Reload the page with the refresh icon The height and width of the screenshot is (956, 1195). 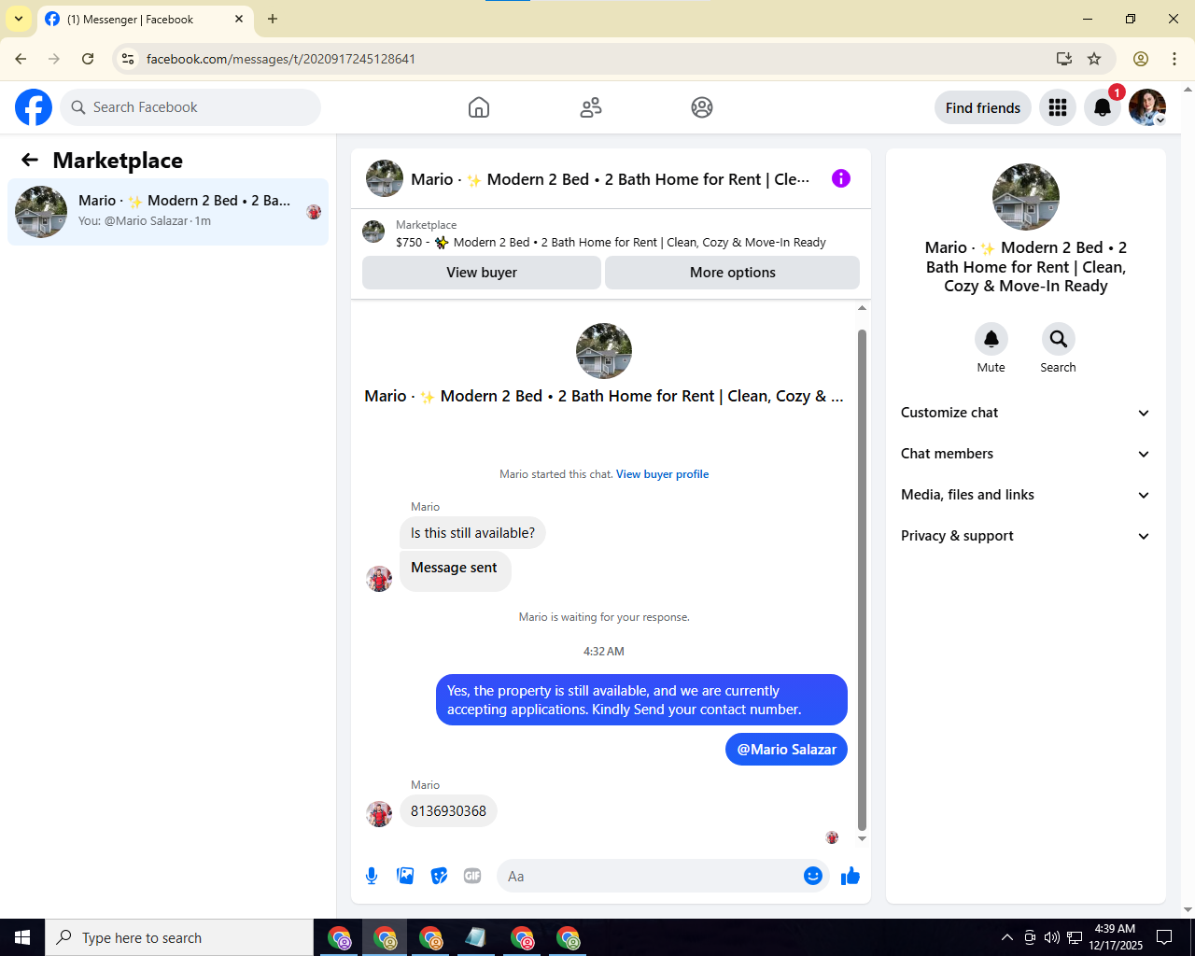pyautogui.click(x=88, y=59)
